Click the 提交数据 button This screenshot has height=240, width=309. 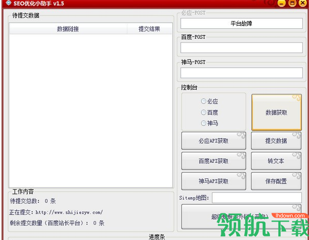[x=276, y=141]
